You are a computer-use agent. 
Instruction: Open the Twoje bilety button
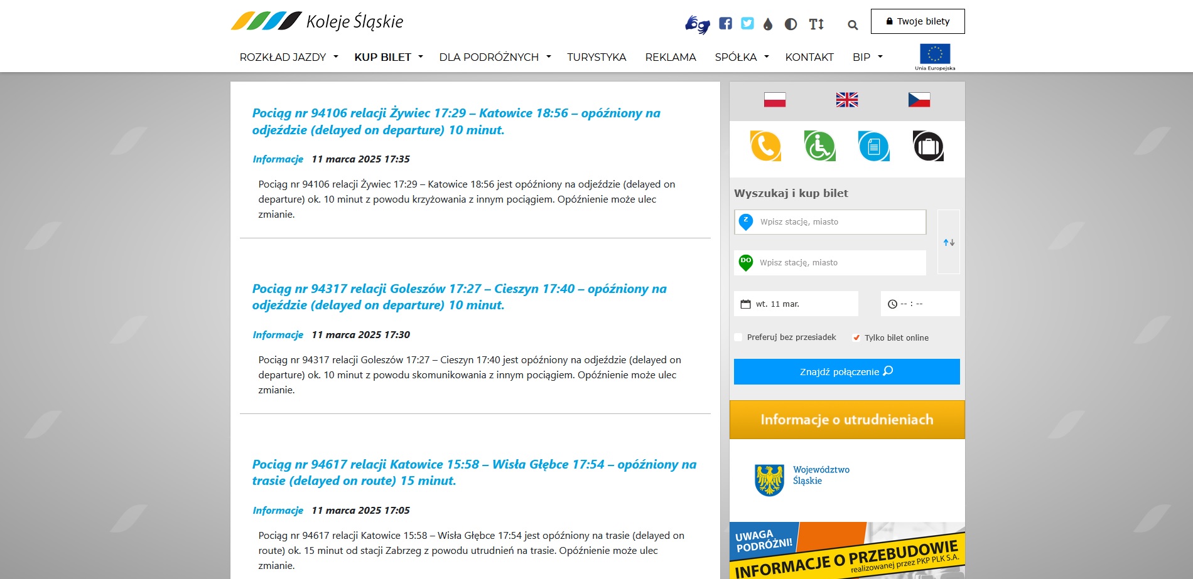click(917, 21)
